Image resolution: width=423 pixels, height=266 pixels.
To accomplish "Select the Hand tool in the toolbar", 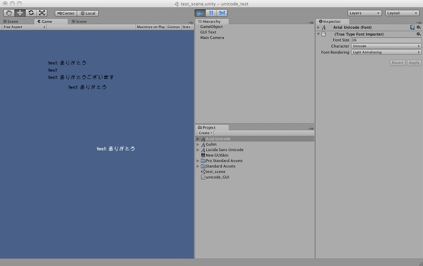I will click(9, 13).
